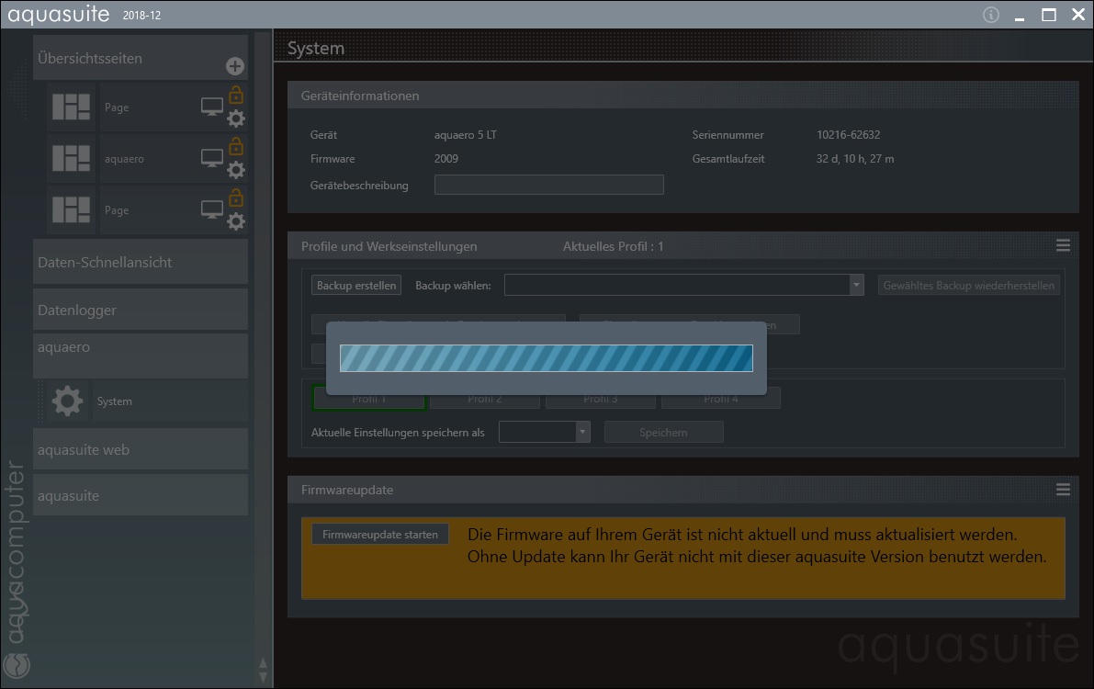Image resolution: width=1094 pixels, height=689 pixels.
Task: Expand the Datenlogger sidebar section
Action: tap(141, 310)
